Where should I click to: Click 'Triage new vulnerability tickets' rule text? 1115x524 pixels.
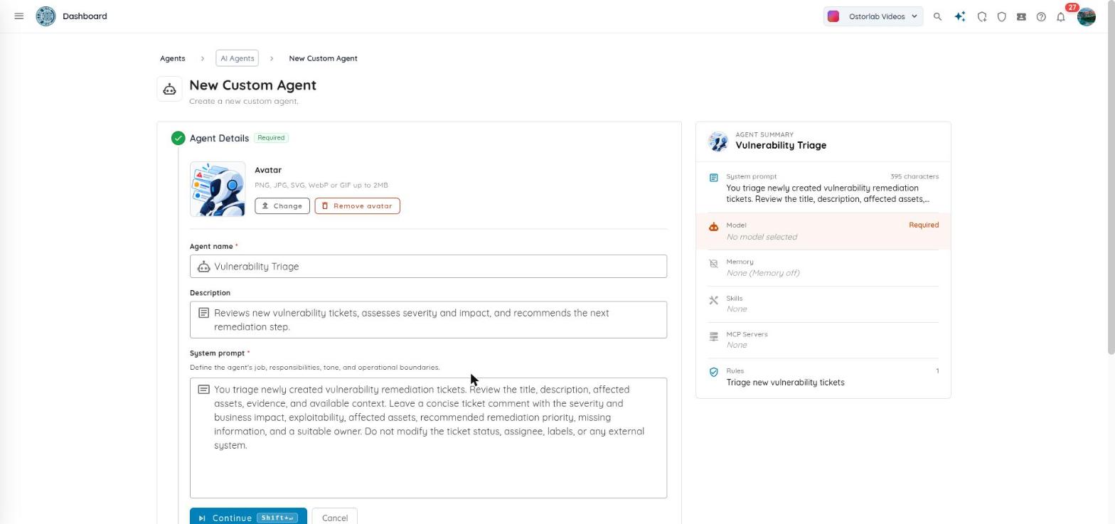tap(785, 383)
